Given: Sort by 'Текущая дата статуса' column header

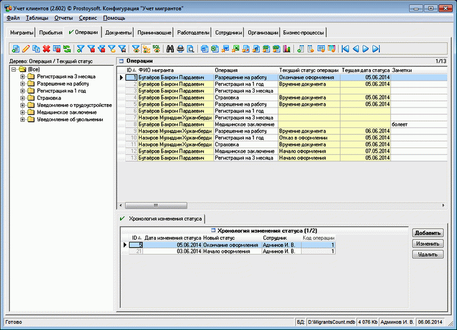Looking at the screenshot, I should 366,70.
